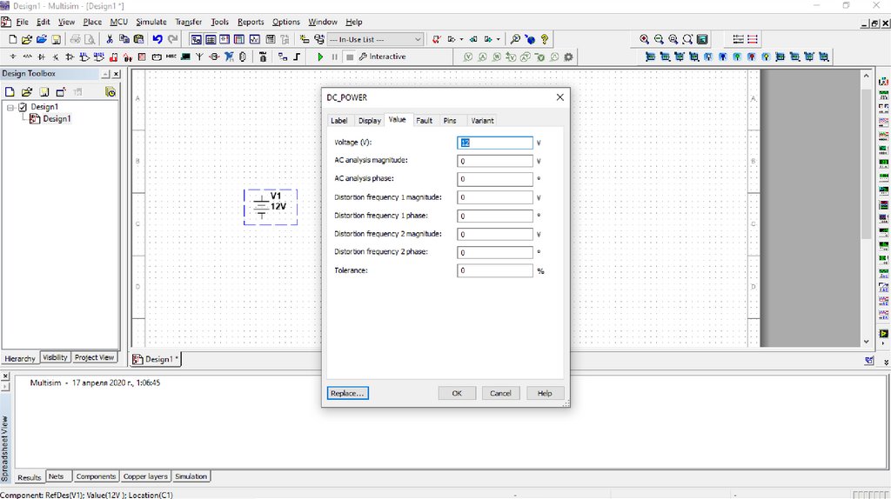Switch to the Visibility tab in Design Toolbox

point(55,357)
